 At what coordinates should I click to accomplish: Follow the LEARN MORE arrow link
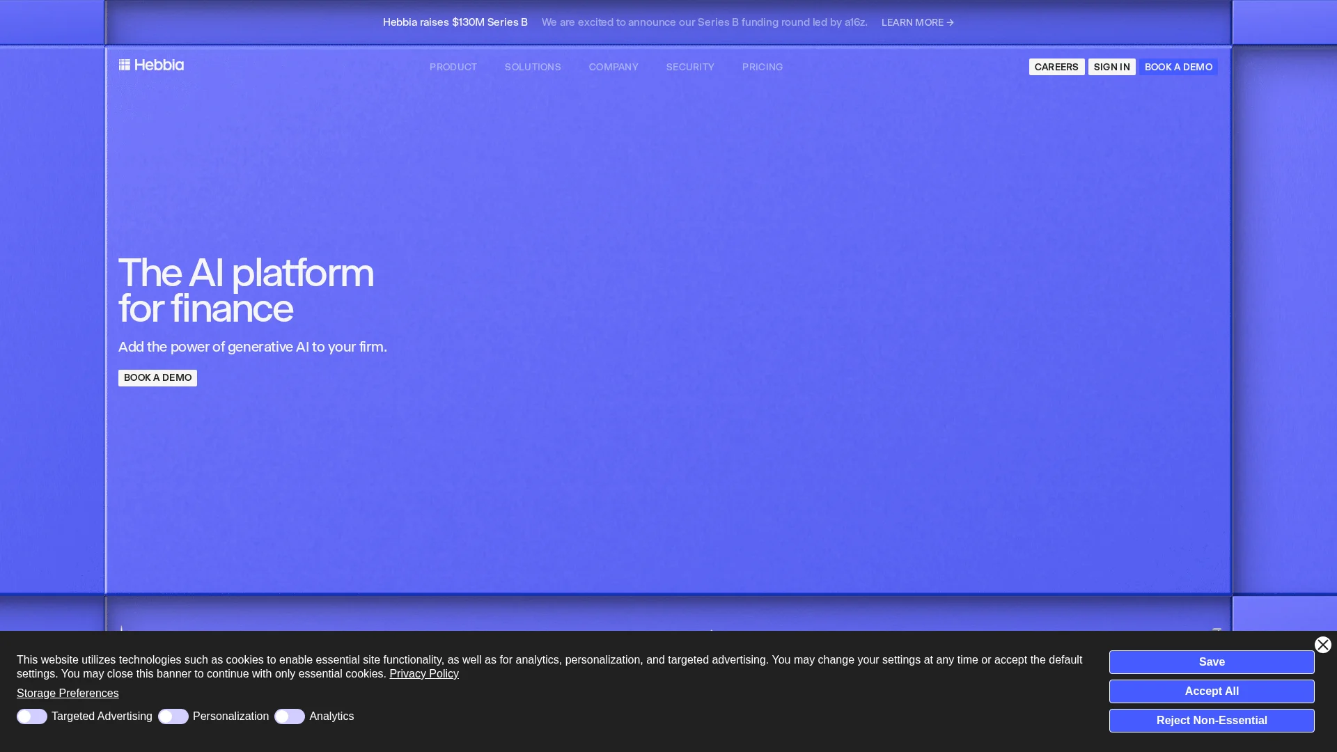pos(917,22)
